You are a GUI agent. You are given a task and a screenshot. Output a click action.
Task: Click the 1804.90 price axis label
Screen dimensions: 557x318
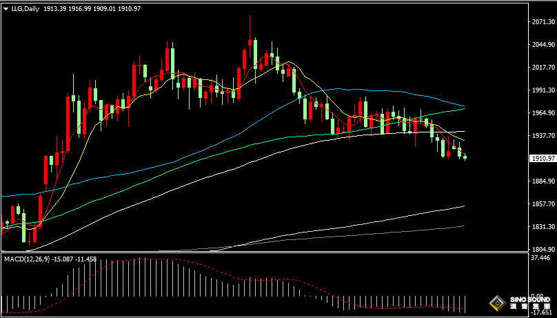click(543, 250)
